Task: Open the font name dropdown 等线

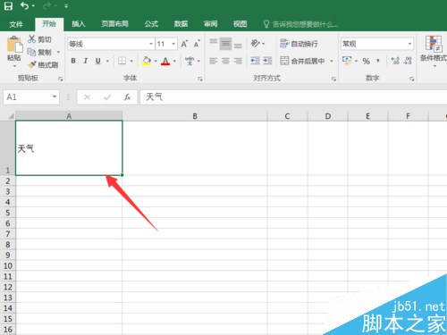Action: (151, 44)
